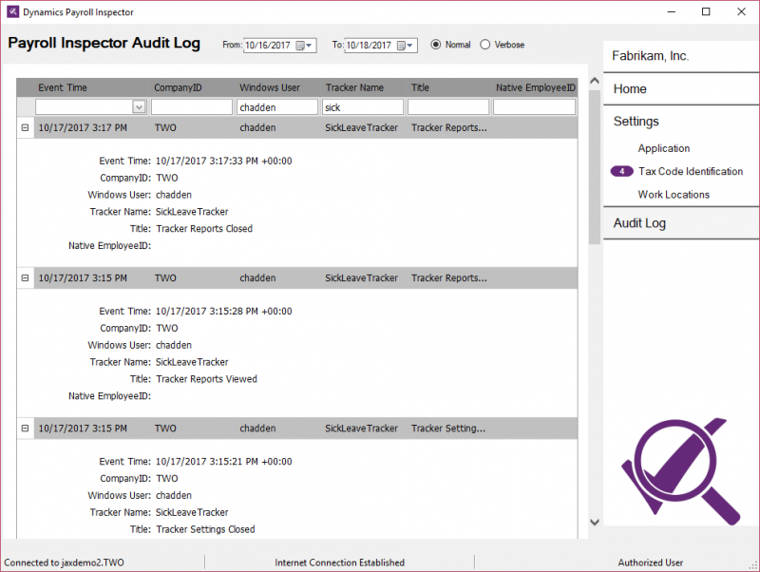The height and width of the screenshot is (572, 760).
Task: Open the To date calendar picker
Action: [405, 46]
